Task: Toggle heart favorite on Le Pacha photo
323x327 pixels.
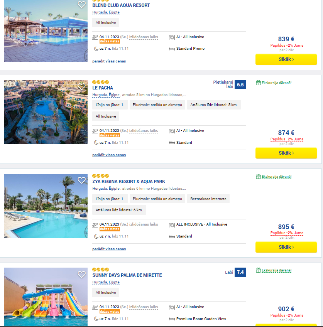Action: point(81,86)
